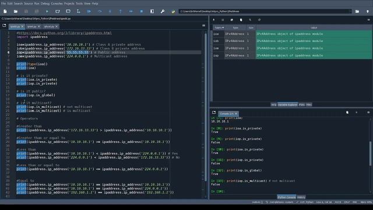373x210 pixels.
Task: Run selection or current line icon
Action: [79, 12]
